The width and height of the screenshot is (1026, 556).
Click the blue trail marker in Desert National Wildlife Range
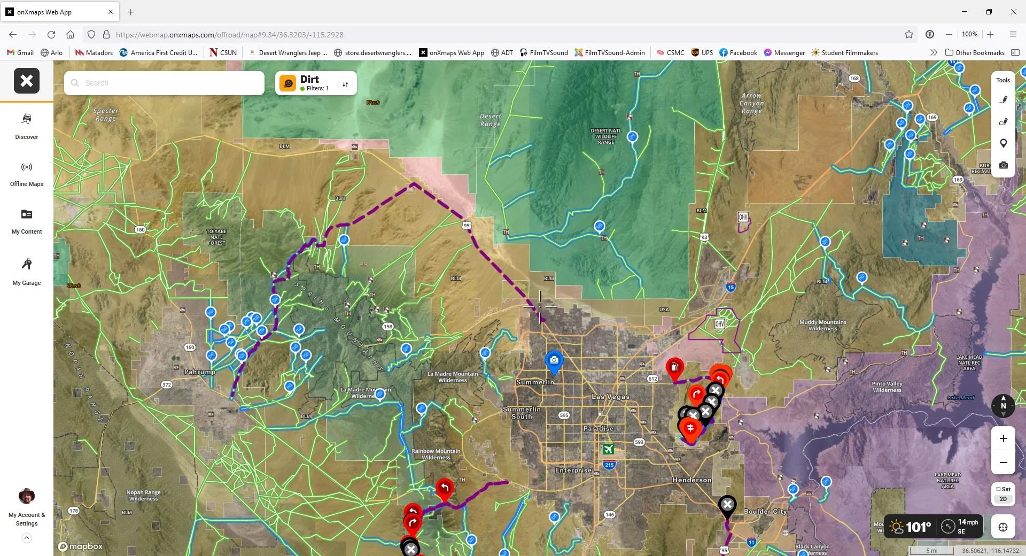(x=632, y=137)
